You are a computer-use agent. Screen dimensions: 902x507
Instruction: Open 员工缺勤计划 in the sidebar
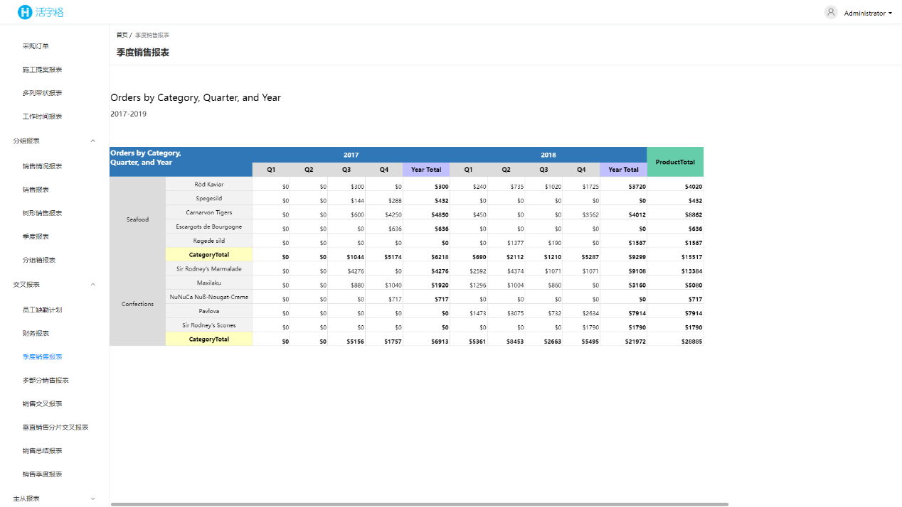pyautogui.click(x=42, y=310)
